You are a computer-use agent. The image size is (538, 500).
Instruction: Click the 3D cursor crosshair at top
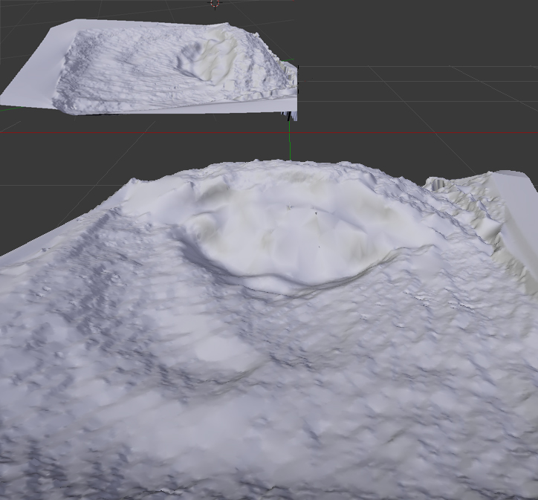[215, 4]
